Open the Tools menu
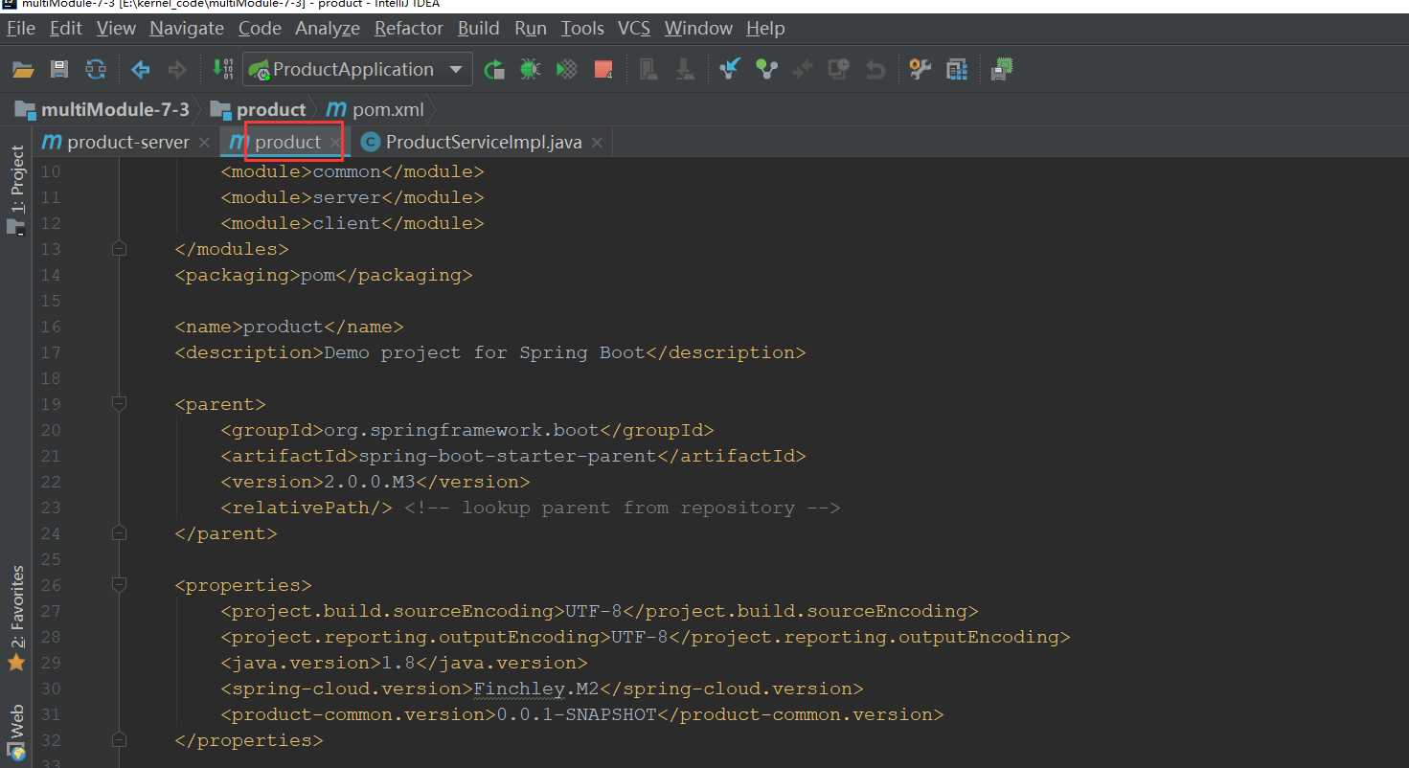The image size is (1409, 768). [582, 28]
